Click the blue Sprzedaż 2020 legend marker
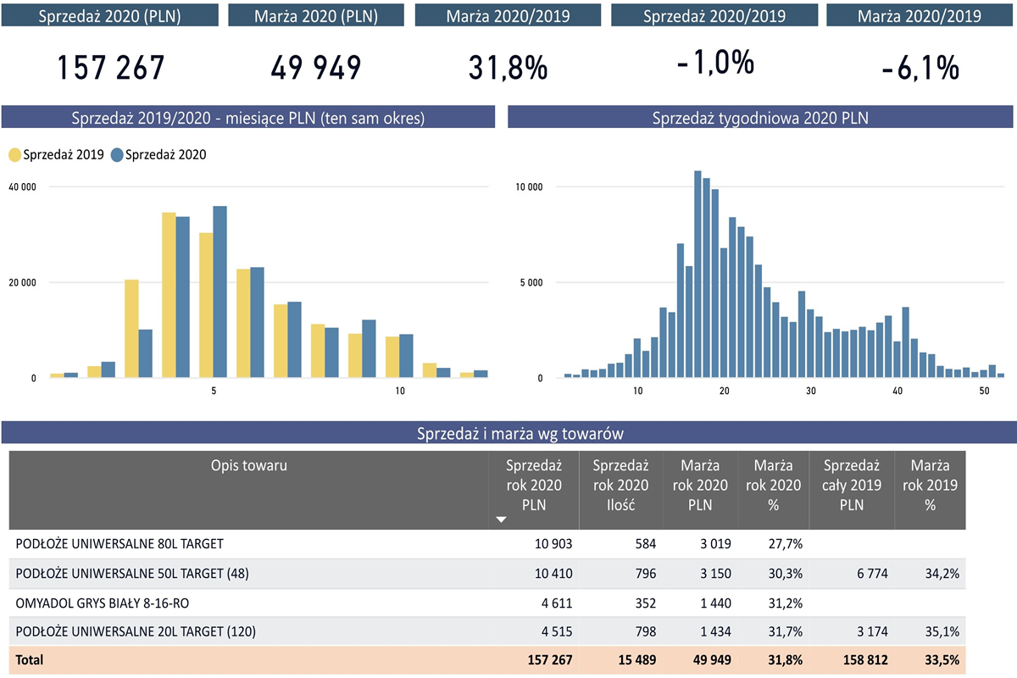This screenshot has width=1017, height=678. pos(118,155)
